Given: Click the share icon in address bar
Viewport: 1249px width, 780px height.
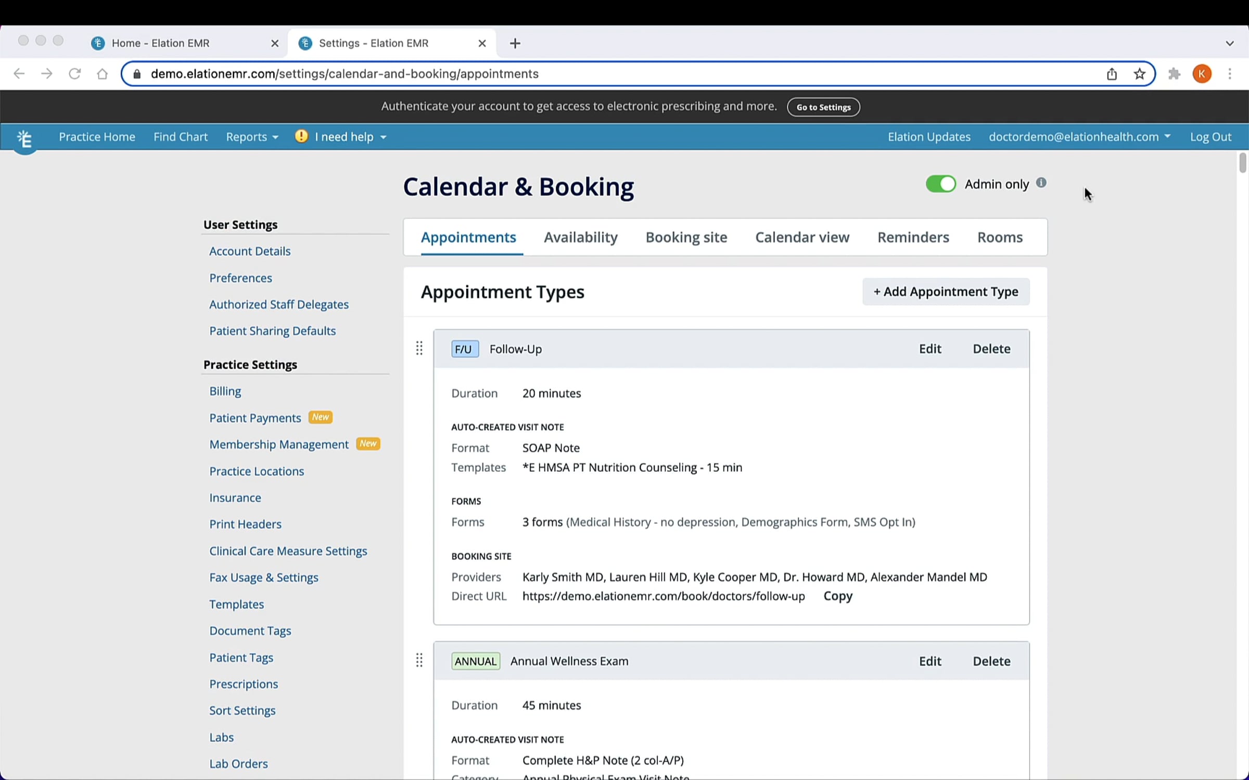Looking at the screenshot, I should (1112, 74).
